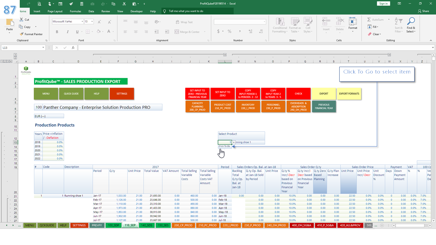Viewport: 436px width, 245px height.
Task: Open Format as Table gallery
Action: [x=295, y=25]
